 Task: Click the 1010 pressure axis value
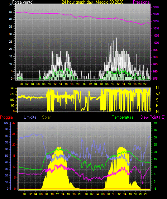coord(156,28)
